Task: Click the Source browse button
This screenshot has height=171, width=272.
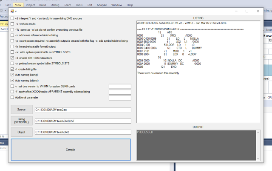Action: point(22,109)
